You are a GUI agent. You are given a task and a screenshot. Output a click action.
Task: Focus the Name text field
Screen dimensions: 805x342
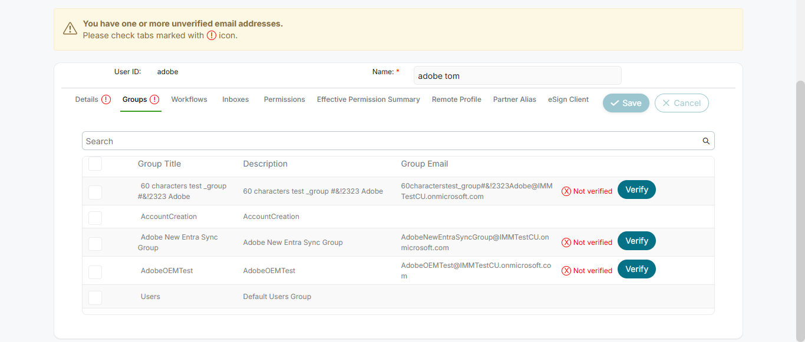click(517, 75)
